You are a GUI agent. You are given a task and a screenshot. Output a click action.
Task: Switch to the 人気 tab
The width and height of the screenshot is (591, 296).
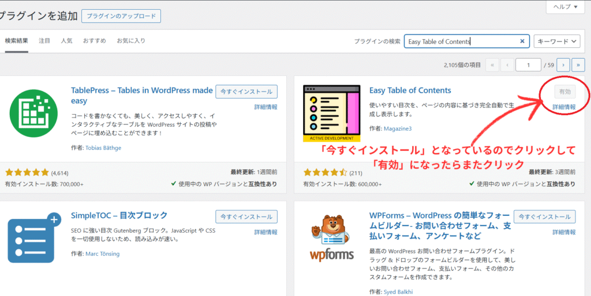coord(67,41)
